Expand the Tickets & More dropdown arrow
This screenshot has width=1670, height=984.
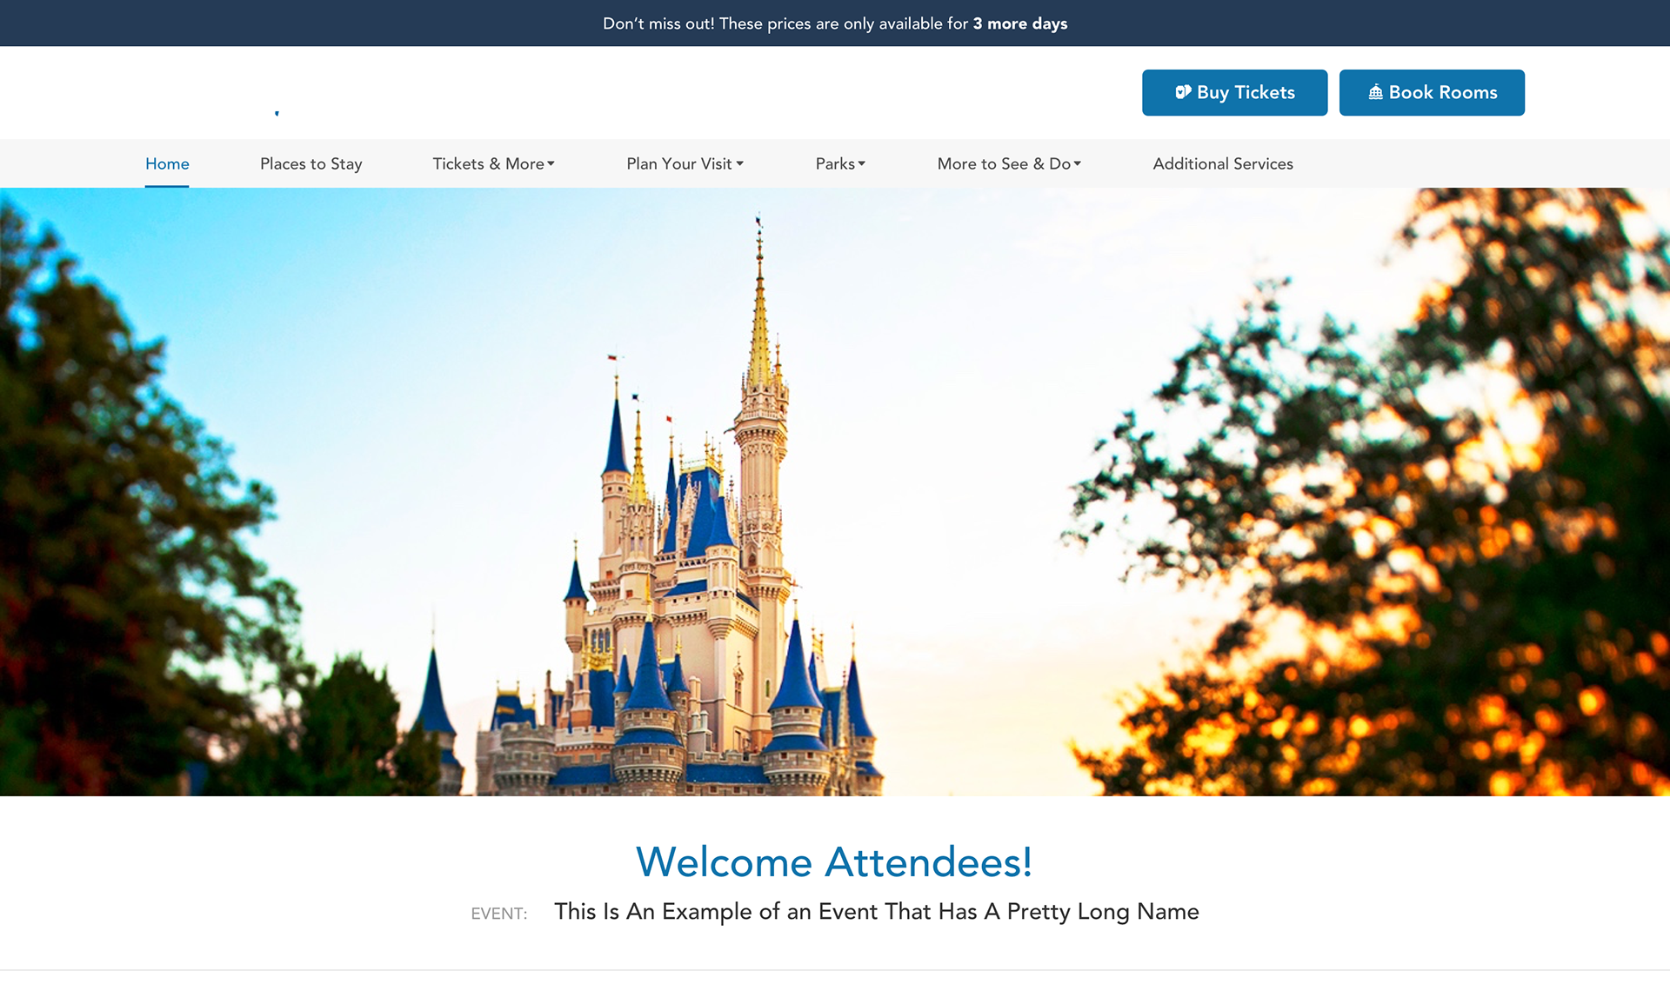click(x=551, y=163)
